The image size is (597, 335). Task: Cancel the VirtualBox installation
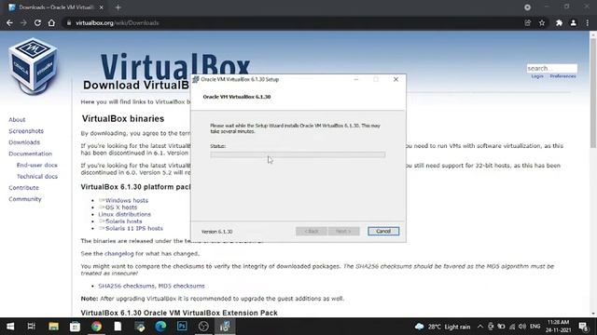pyautogui.click(x=383, y=231)
